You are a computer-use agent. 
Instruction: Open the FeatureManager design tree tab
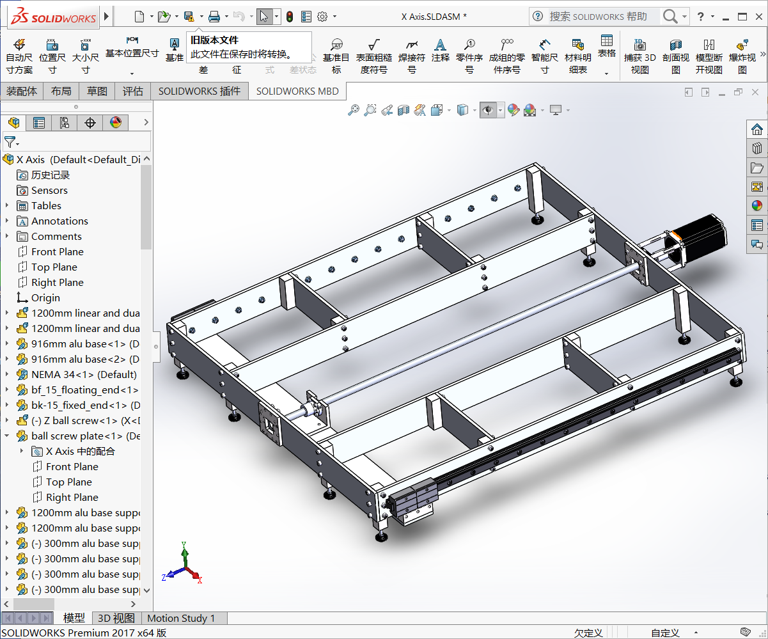pyautogui.click(x=13, y=122)
